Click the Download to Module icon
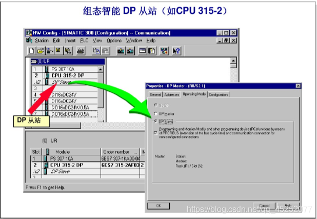 [121, 51]
